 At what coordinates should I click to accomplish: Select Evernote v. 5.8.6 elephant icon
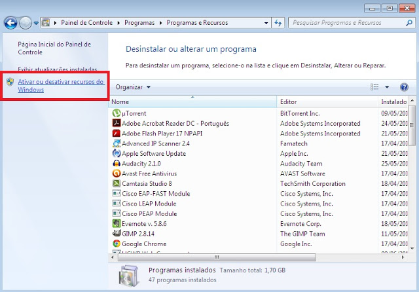[117, 223]
